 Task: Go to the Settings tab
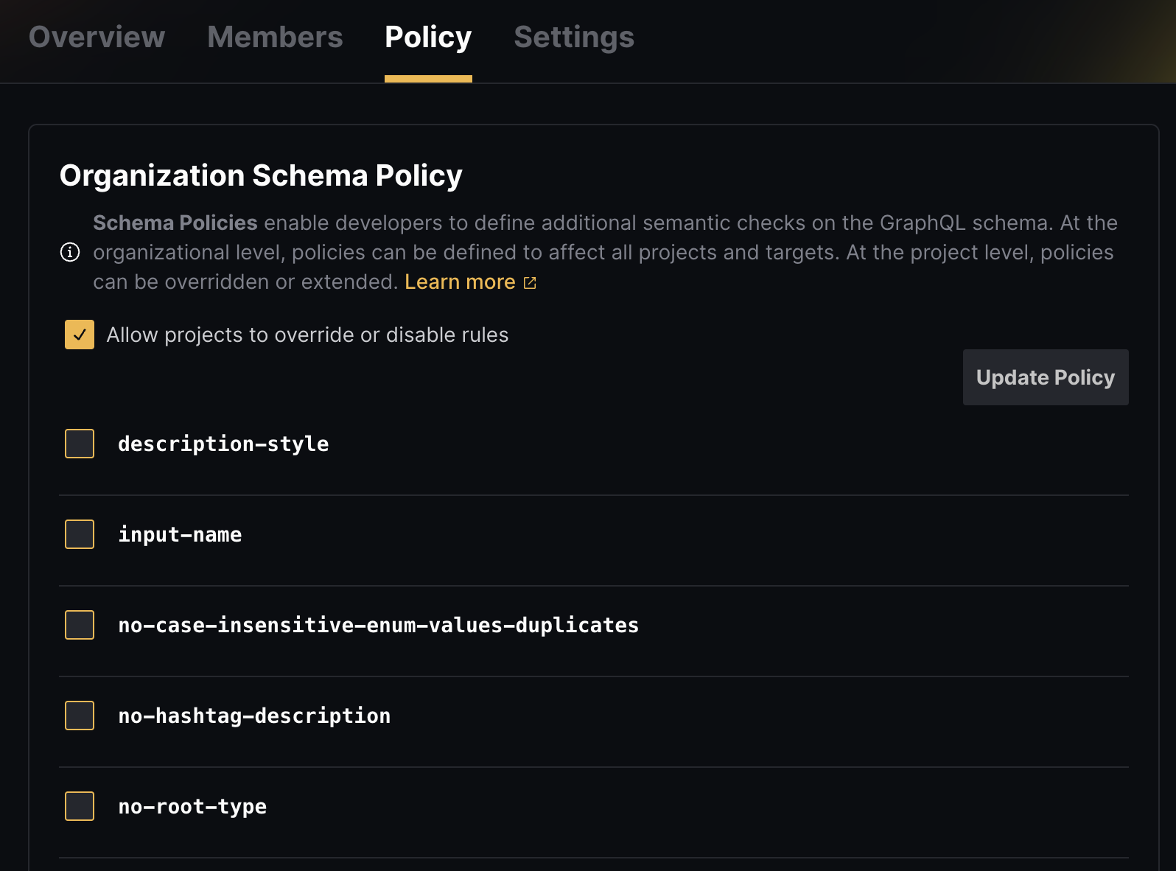[x=574, y=38]
